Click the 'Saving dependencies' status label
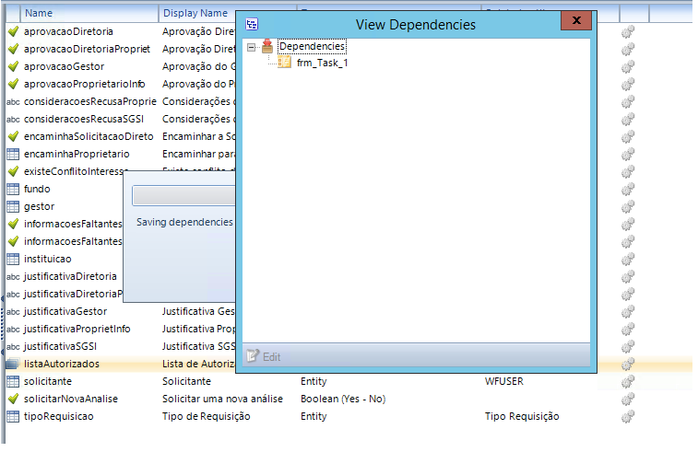Screen dimensions: 698x452 [x=184, y=222]
